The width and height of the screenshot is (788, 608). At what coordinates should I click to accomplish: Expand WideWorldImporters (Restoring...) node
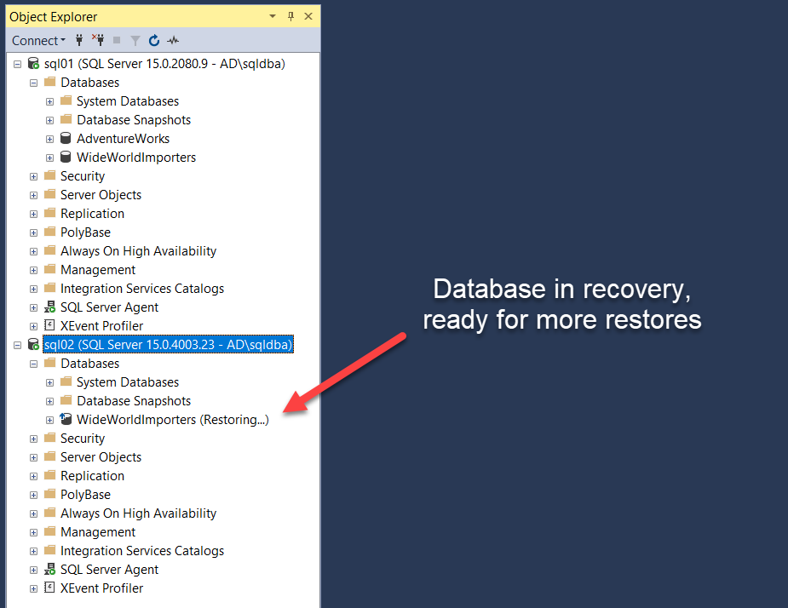click(49, 420)
